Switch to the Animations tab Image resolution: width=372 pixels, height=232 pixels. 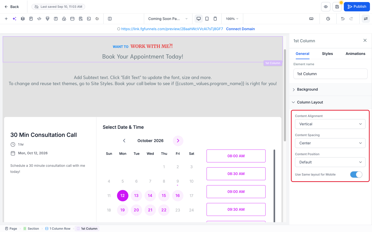tap(355, 54)
